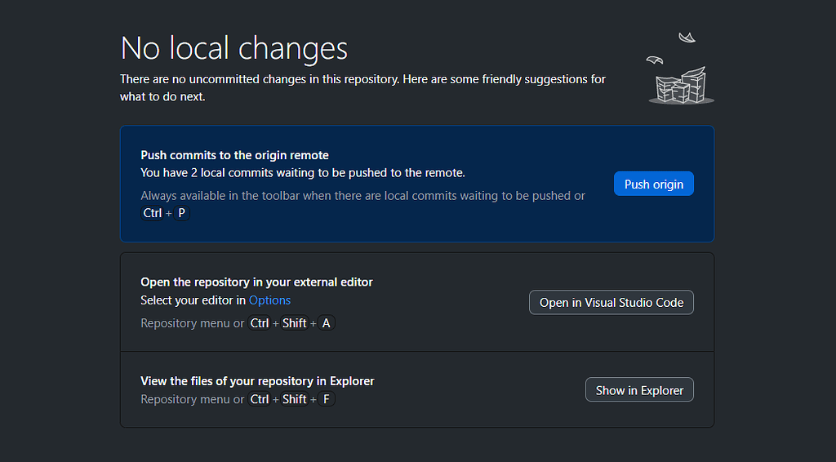836x462 pixels.
Task: Click the "no uncommitted changes" description text
Action: (x=362, y=79)
